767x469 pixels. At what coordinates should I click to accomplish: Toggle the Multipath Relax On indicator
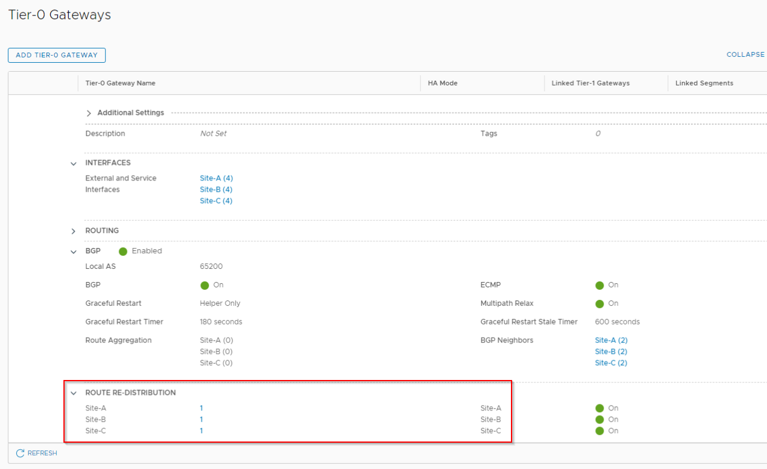click(x=599, y=304)
